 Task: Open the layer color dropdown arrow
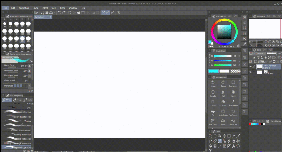[254, 53]
